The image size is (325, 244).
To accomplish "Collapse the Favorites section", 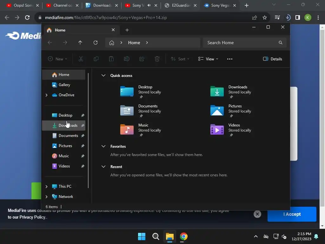I will (x=103, y=146).
